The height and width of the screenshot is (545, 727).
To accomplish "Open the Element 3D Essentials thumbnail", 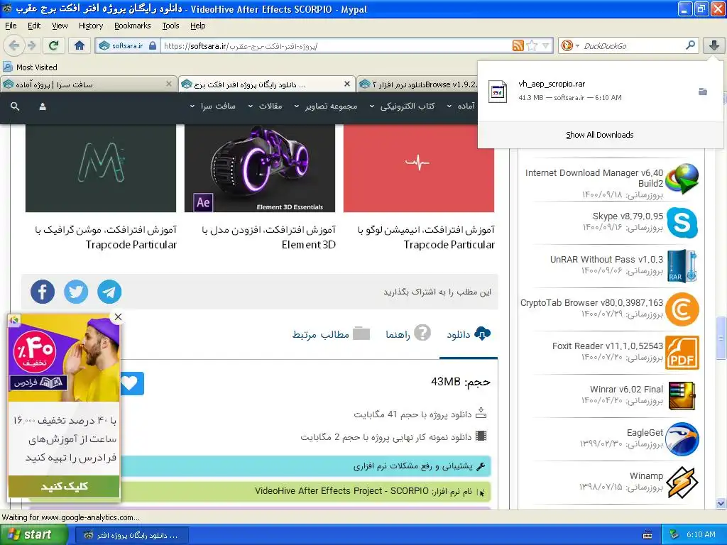I will click(260, 168).
